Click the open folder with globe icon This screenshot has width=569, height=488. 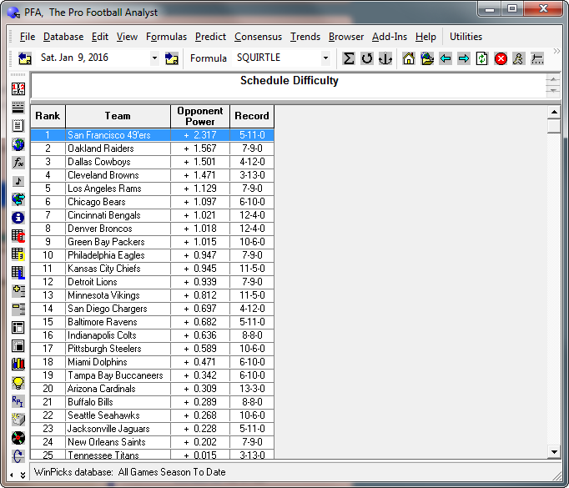coord(427,58)
